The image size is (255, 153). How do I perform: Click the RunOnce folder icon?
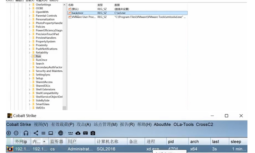pyautogui.click(x=34, y=60)
